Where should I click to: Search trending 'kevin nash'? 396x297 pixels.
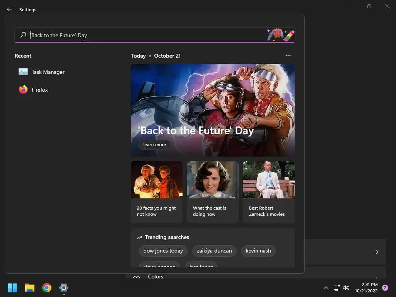click(258, 251)
